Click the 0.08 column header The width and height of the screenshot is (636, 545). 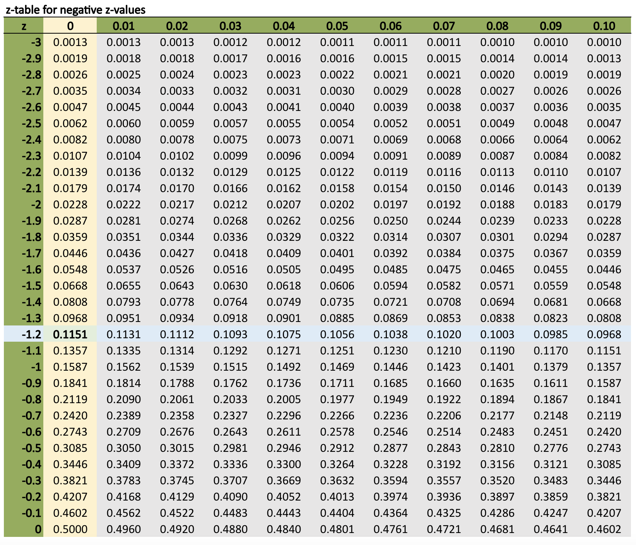click(x=497, y=26)
